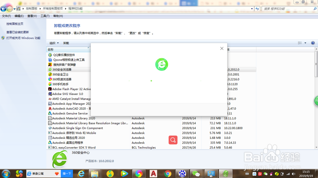The width and height of the screenshot is (318, 178).
Task: Sort by the 名称 column header
Action: [x=68, y=49]
